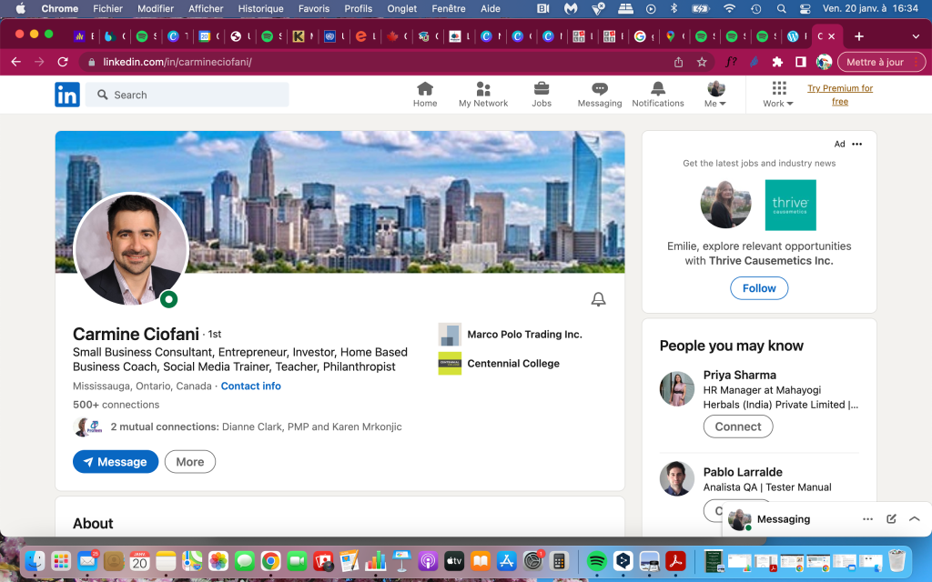Go to the Jobs briefcase icon
Image resolution: width=932 pixels, height=582 pixels.
(542, 89)
